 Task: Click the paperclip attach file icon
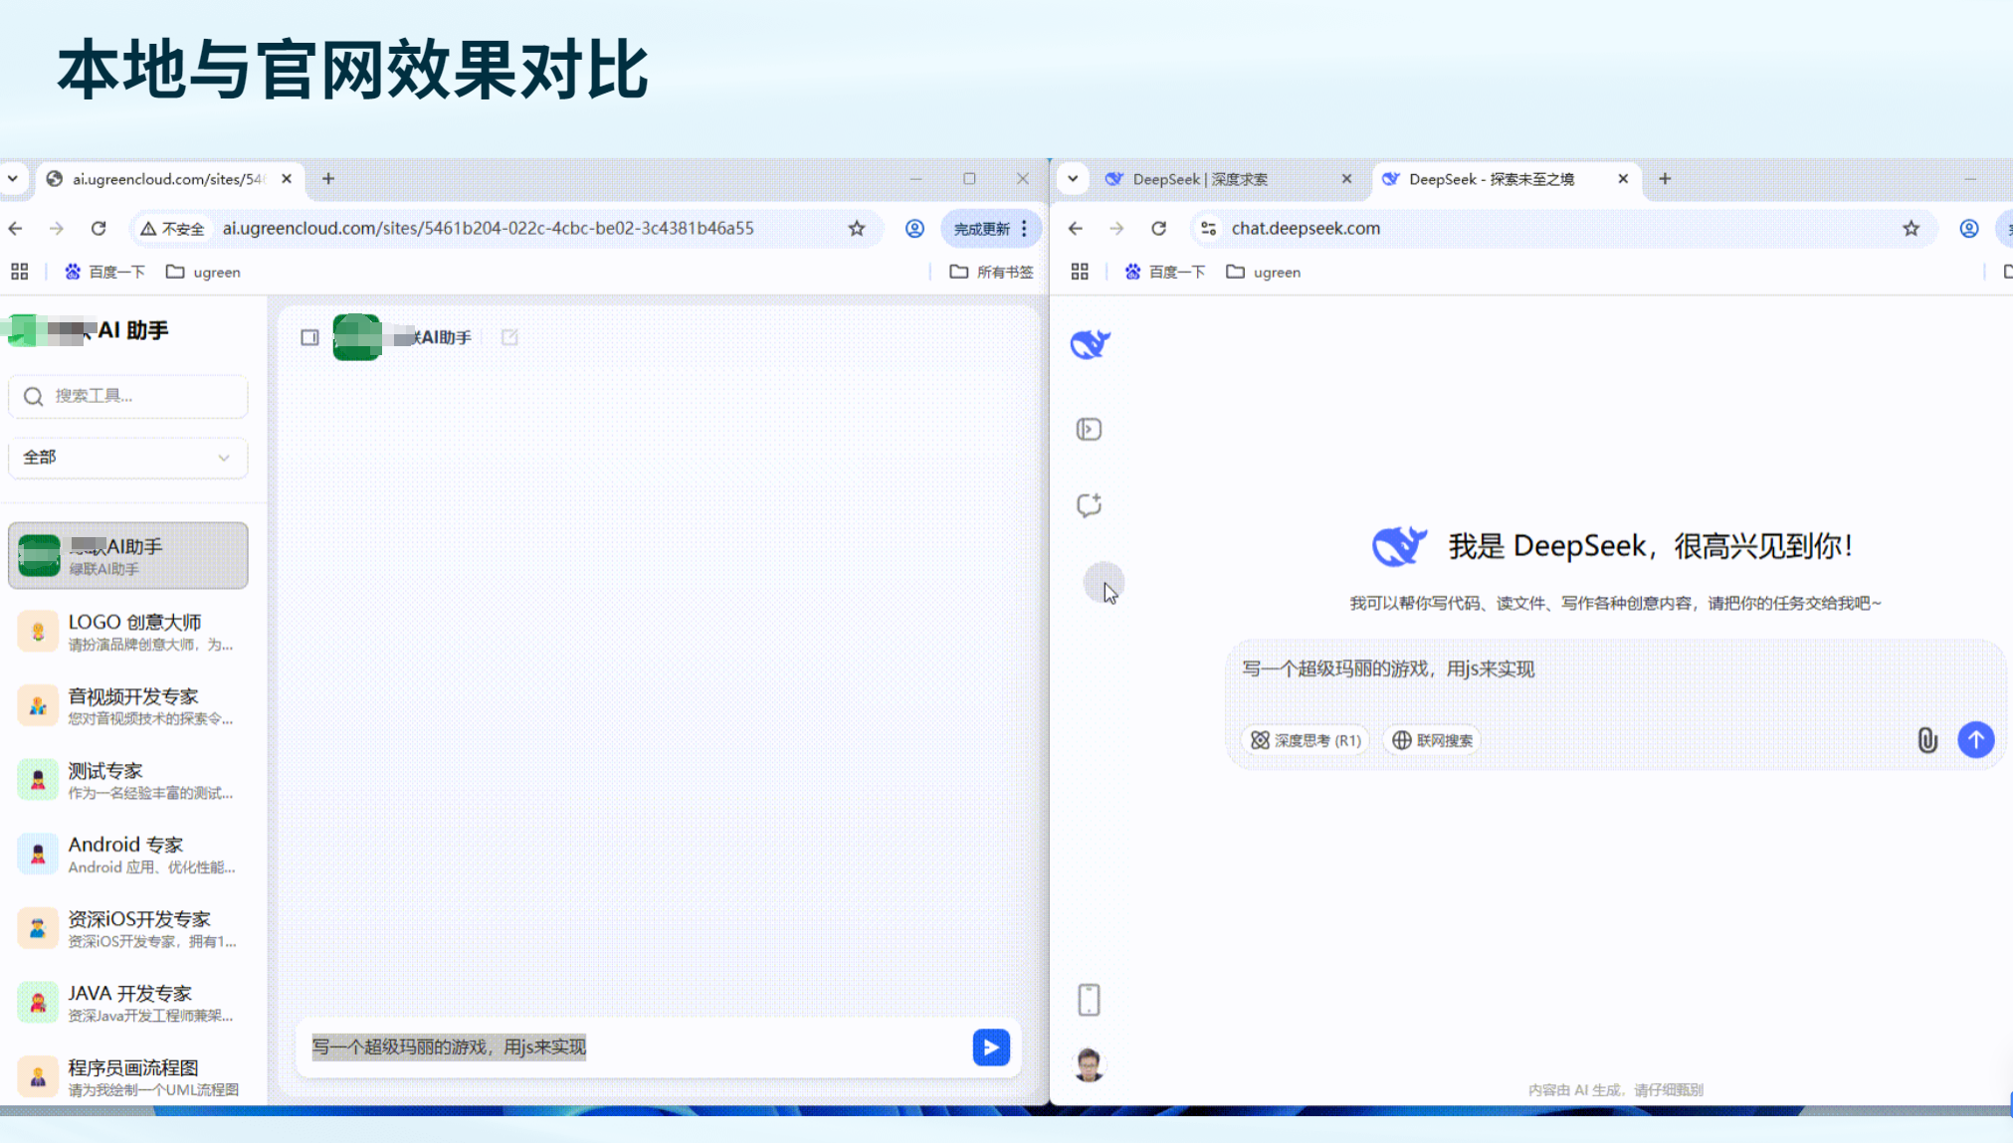(x=1926, y=740)
